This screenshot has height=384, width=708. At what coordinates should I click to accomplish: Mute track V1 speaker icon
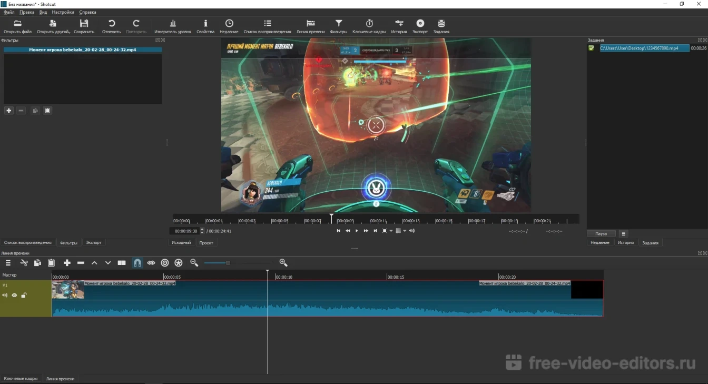click(5, 296)
